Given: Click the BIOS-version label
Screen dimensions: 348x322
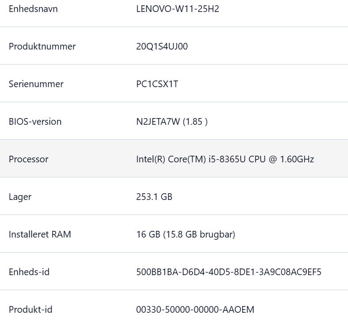Looking at the screenshot, I should [x=35, y=122].
